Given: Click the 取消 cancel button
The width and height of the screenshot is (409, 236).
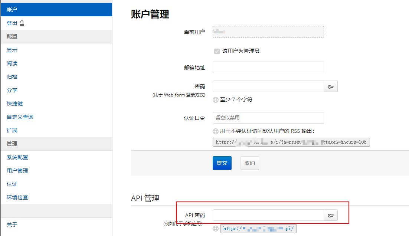Looking at the screenshot, I should click(x=250, y=163).
